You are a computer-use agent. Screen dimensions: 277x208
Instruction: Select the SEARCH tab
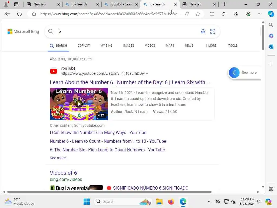click(x=58, y=45)
